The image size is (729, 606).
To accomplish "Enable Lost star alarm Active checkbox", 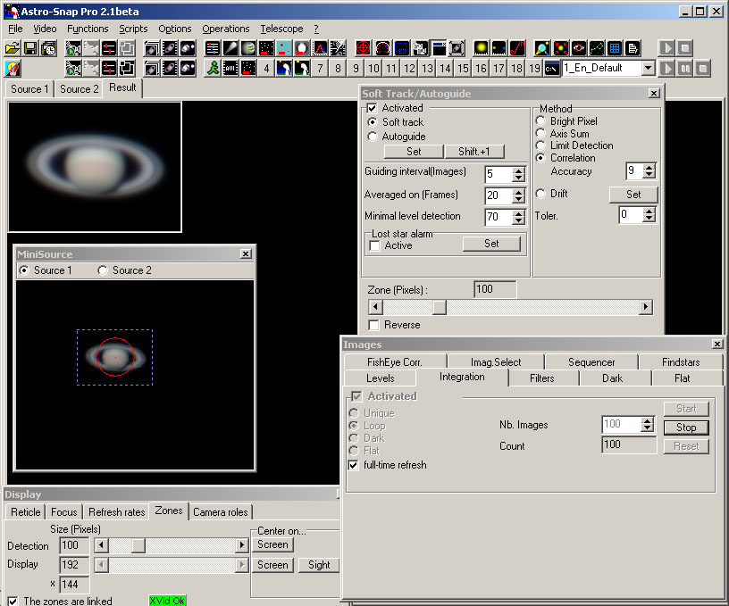I will [374, 245].
